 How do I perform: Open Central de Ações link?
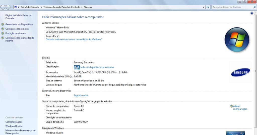click(x=14, y=122)
